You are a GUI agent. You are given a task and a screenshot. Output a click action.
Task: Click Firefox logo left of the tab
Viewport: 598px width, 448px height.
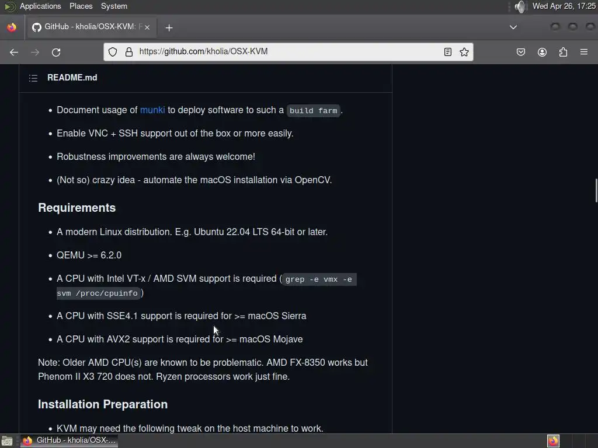coord(12,27)
